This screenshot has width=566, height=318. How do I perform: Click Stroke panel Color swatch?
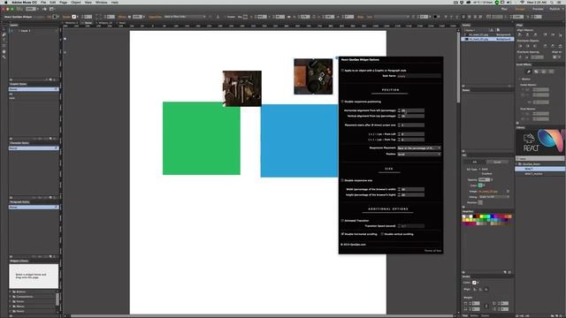(474, 283)
